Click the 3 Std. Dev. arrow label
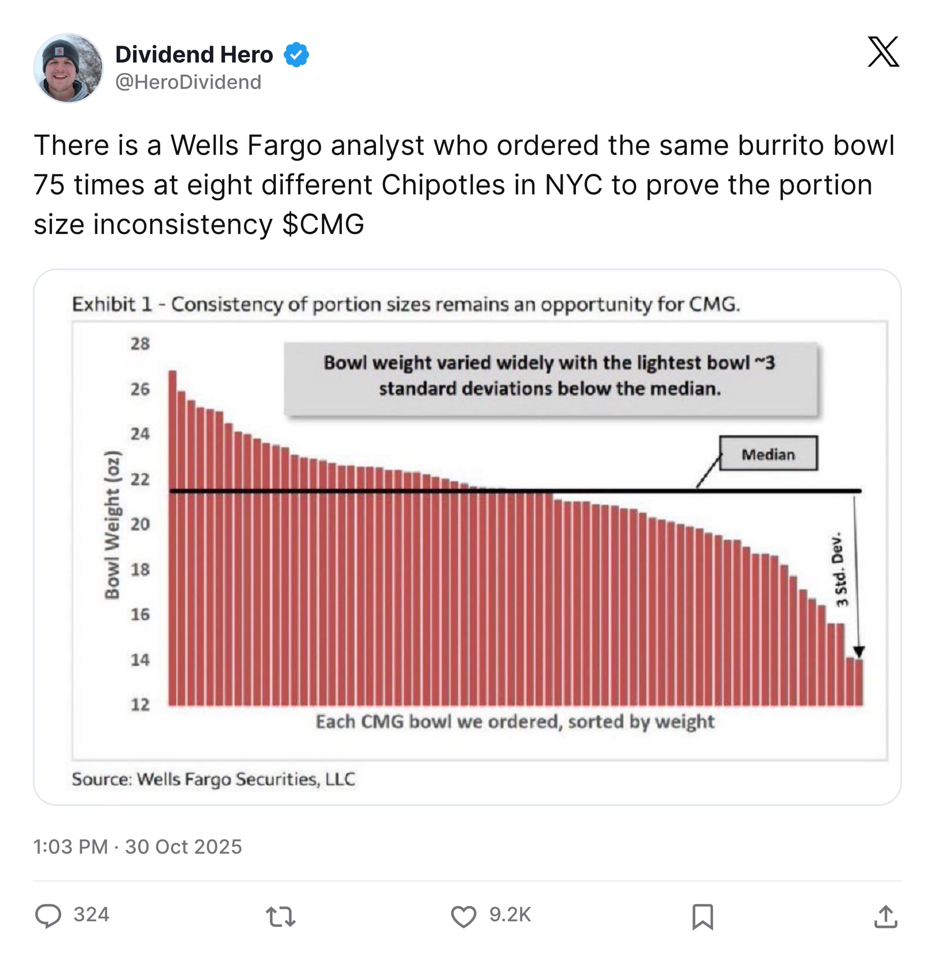This screenshot has height=964, width=935. click(841, 570)
